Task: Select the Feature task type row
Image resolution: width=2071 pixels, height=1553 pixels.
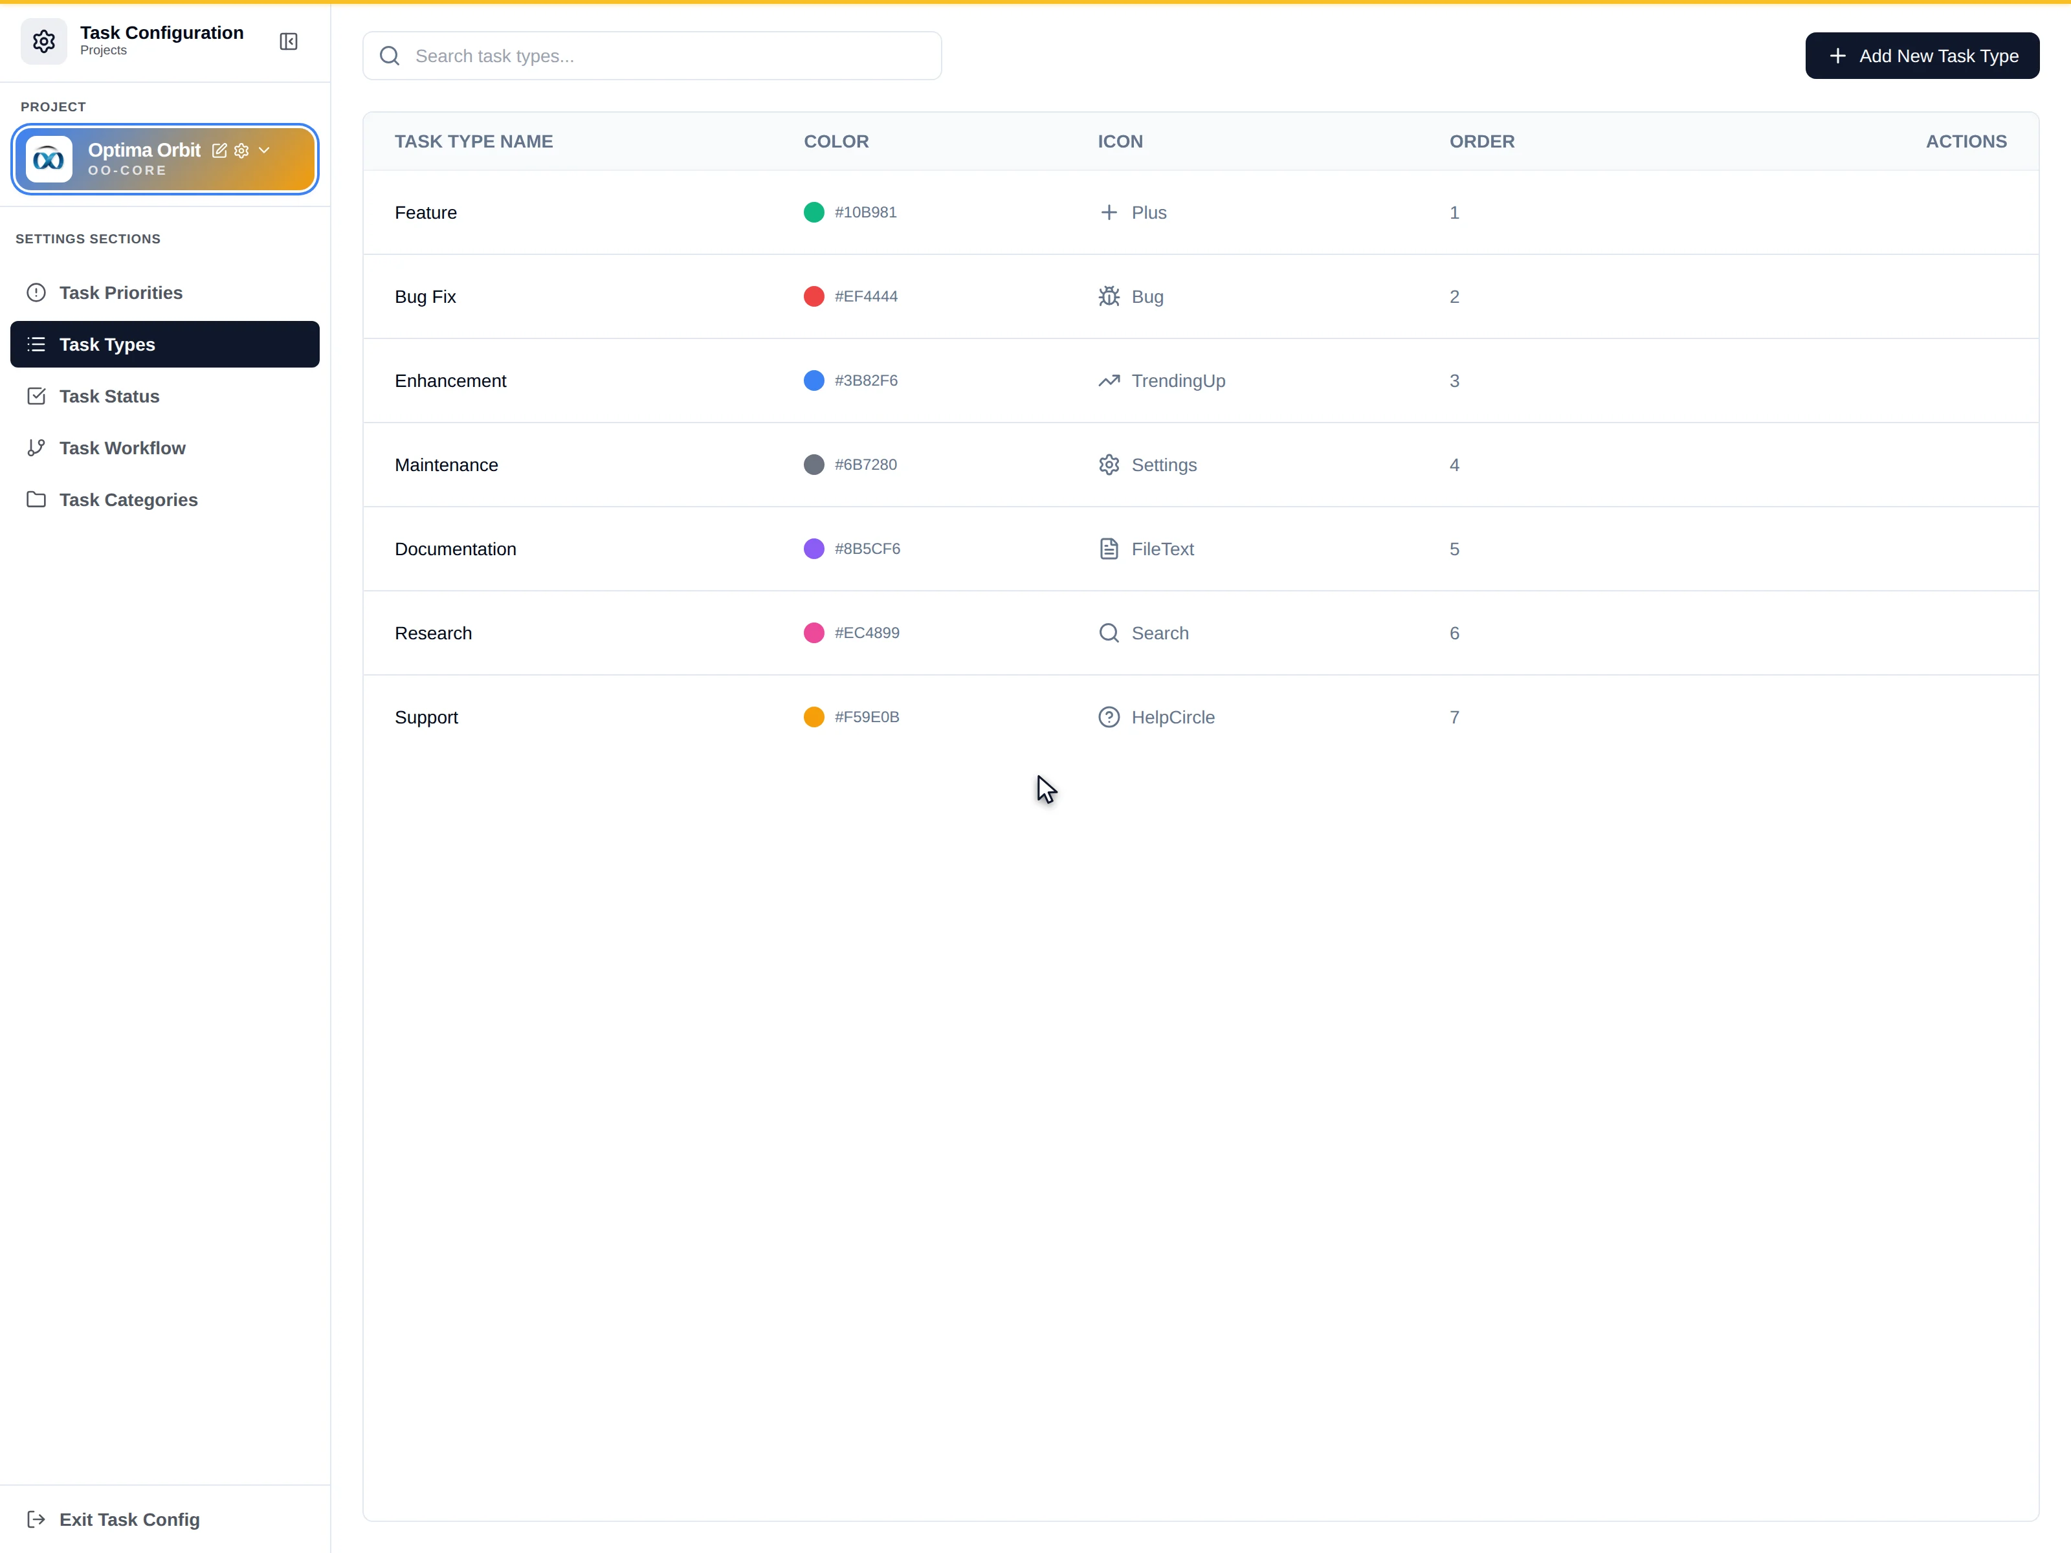Action: [1201, 212]
